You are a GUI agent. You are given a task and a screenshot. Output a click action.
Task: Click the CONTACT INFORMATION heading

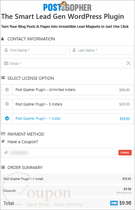[31, 39]
